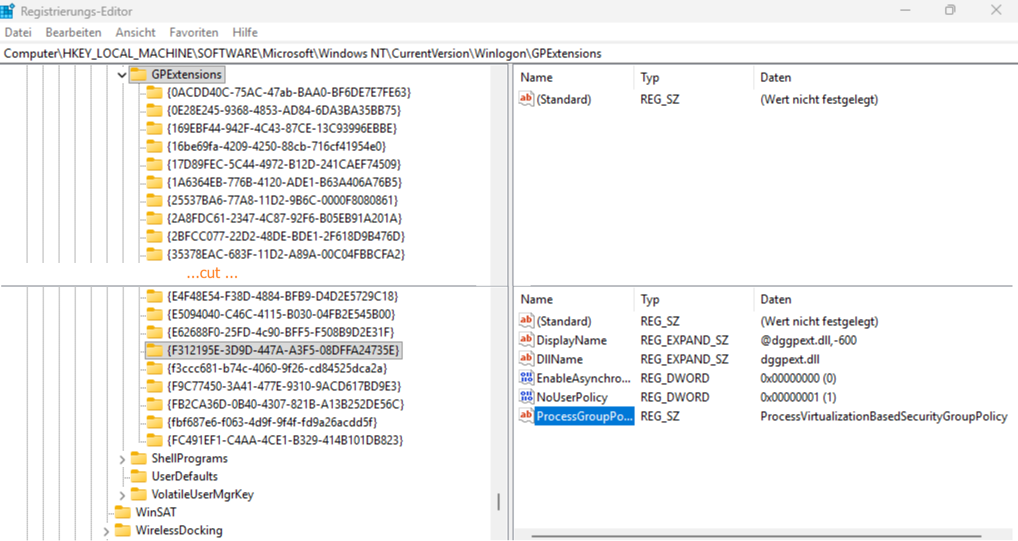Expand the VolatileUserMgrKey key
Image resolution: width=1018 pixels, height=541 pixels.
tap(122, 495)
